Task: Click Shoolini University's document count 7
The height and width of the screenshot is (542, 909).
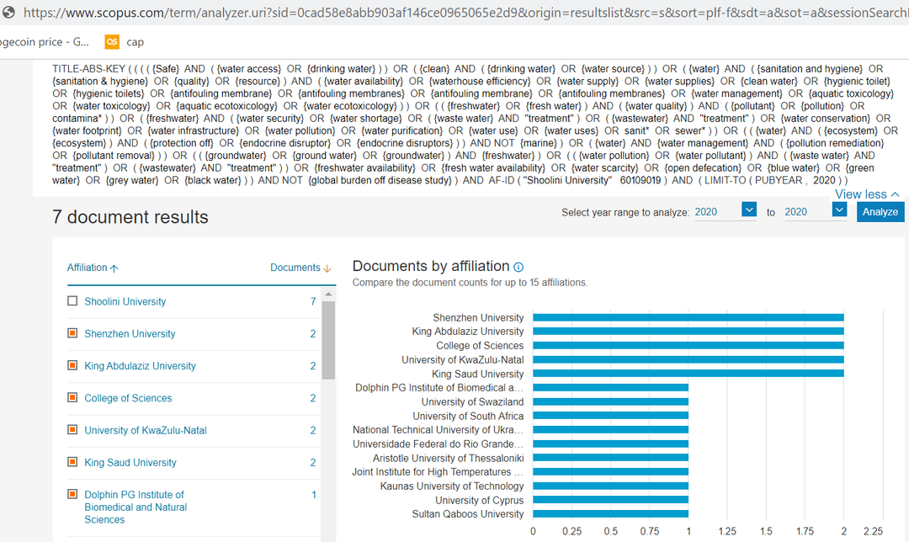Action: click(x=313, y=301)
